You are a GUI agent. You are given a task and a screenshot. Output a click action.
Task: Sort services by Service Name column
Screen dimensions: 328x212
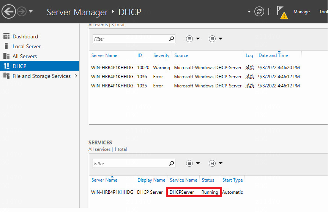click(x=183, y=180)
